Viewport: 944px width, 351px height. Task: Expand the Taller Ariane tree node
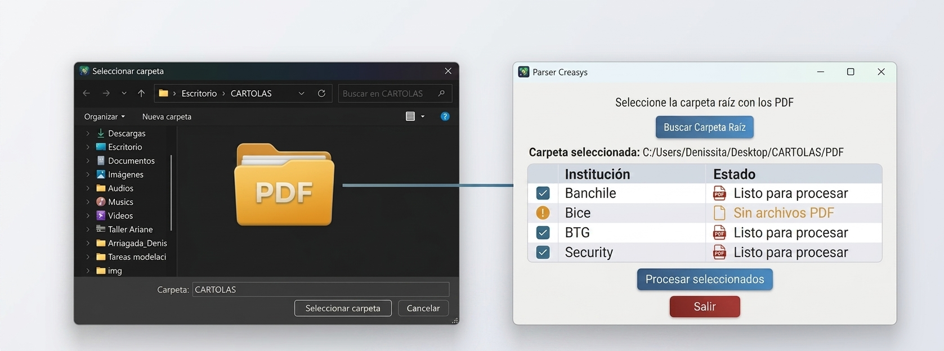click(x=88, y=229)
